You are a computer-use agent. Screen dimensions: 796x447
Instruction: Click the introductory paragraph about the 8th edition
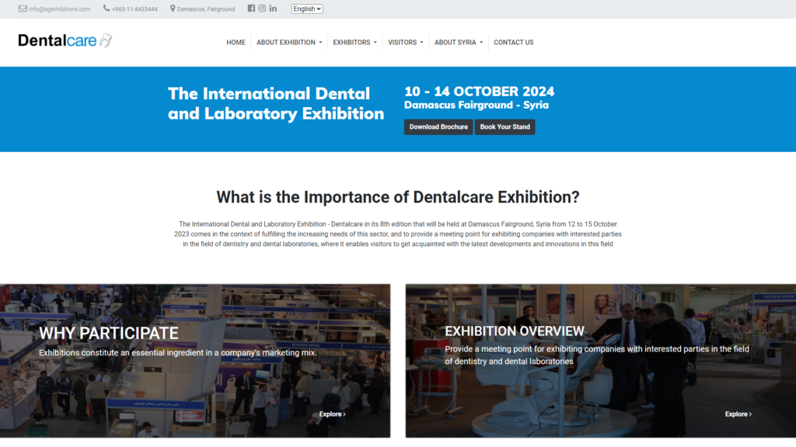398,234
